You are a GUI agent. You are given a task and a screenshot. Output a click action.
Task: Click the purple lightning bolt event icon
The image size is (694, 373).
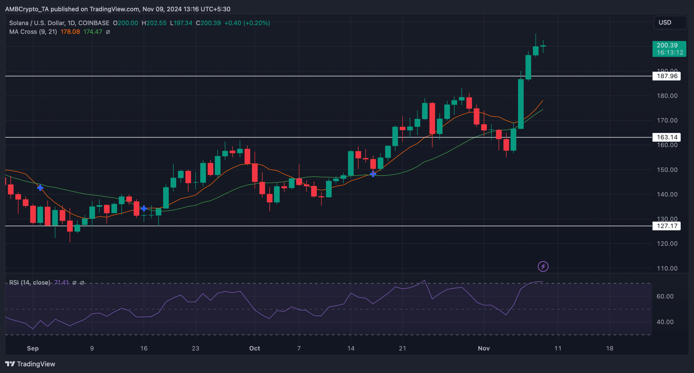543,266
